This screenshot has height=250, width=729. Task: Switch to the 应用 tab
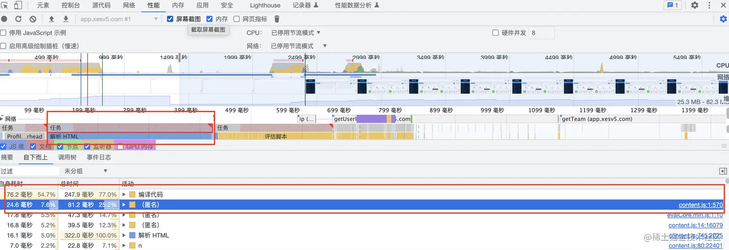click(202, 5)
